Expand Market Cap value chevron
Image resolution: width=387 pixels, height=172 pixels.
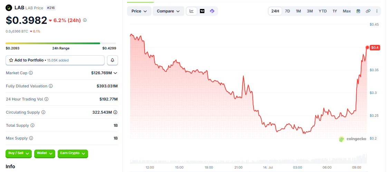pos(115,73)
